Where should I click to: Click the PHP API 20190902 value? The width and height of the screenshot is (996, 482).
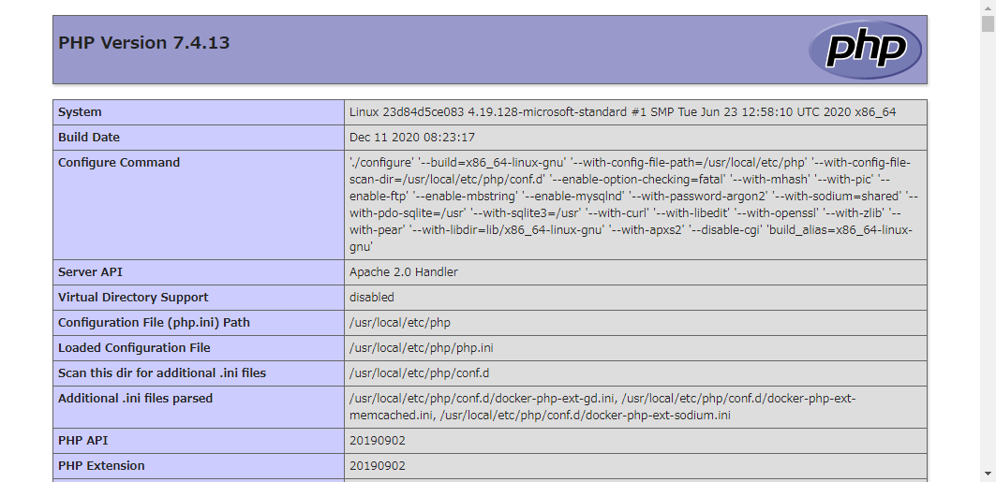[378, 441]
